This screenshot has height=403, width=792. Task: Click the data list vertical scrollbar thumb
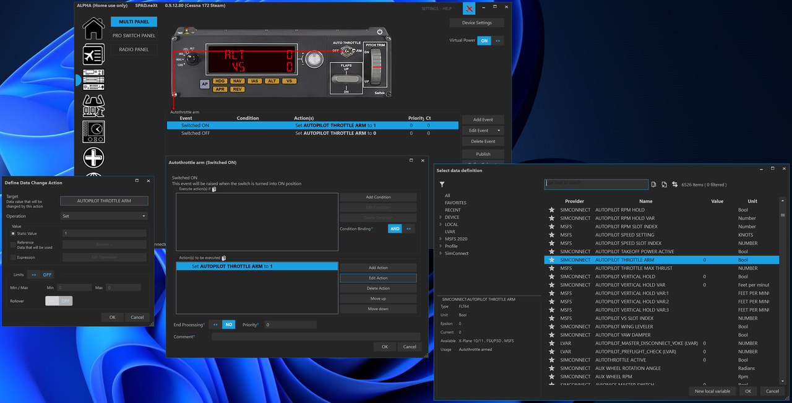782,215
